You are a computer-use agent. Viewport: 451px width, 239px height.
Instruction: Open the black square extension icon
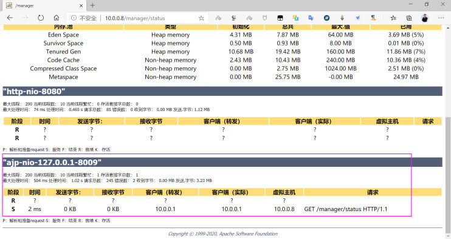[x=280, y=18]
